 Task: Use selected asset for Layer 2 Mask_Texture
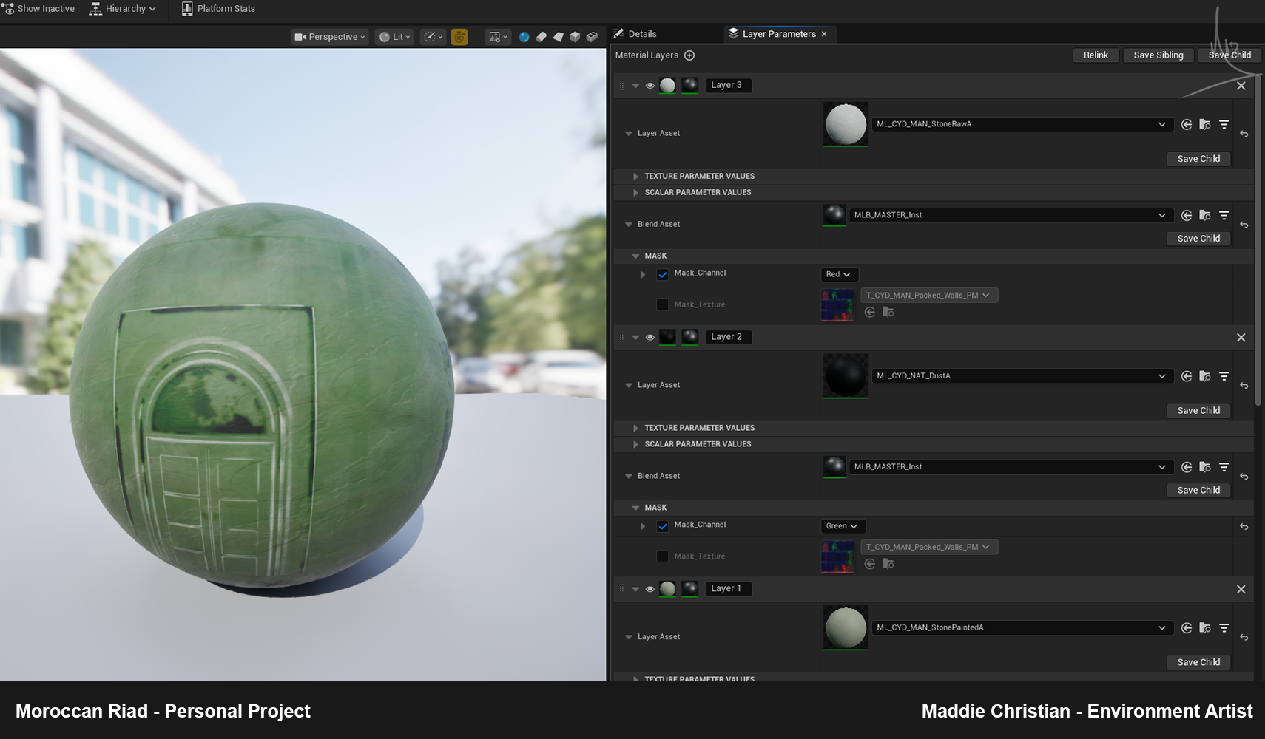click(x=870, y=564)
